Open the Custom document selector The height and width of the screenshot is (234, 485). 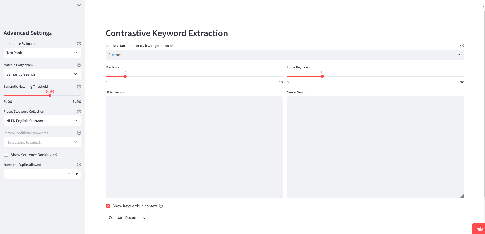(x=285, y=55)
